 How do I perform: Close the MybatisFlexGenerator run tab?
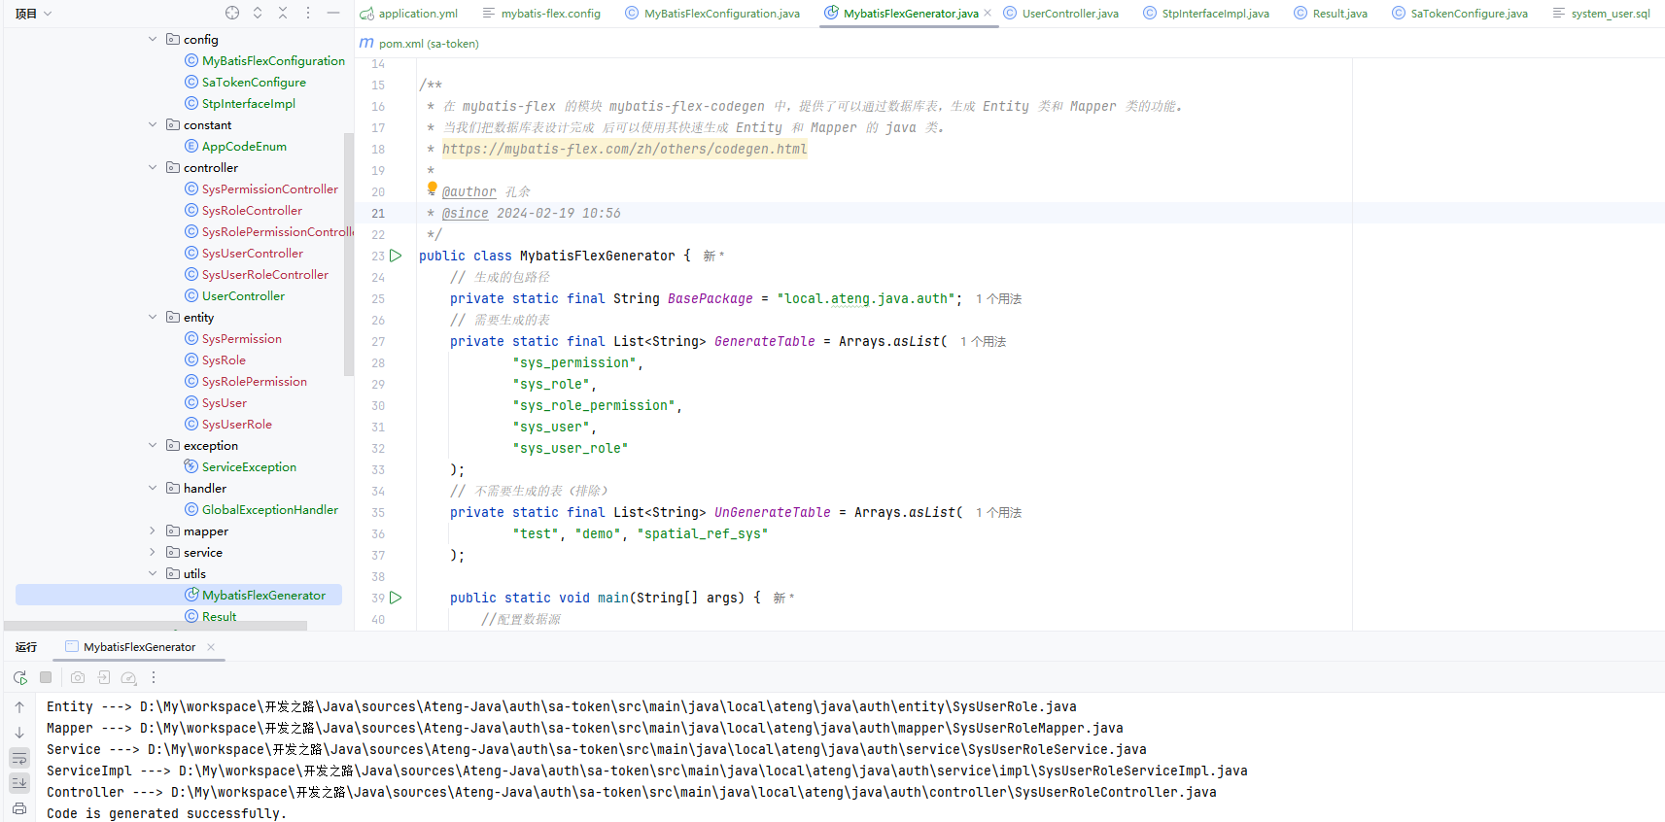click(211, 647)
